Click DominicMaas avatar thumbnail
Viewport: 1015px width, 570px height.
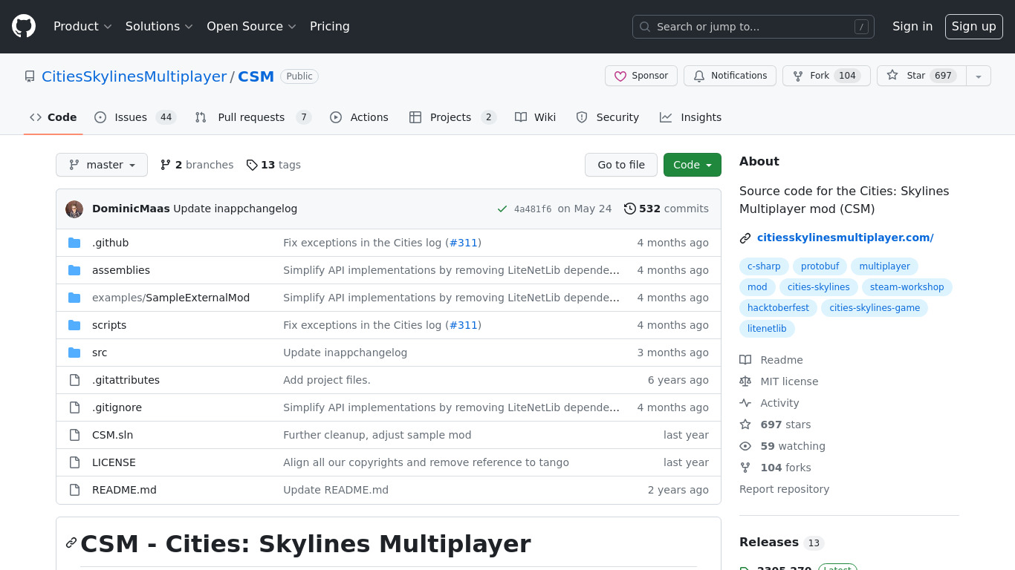(74, 209)
